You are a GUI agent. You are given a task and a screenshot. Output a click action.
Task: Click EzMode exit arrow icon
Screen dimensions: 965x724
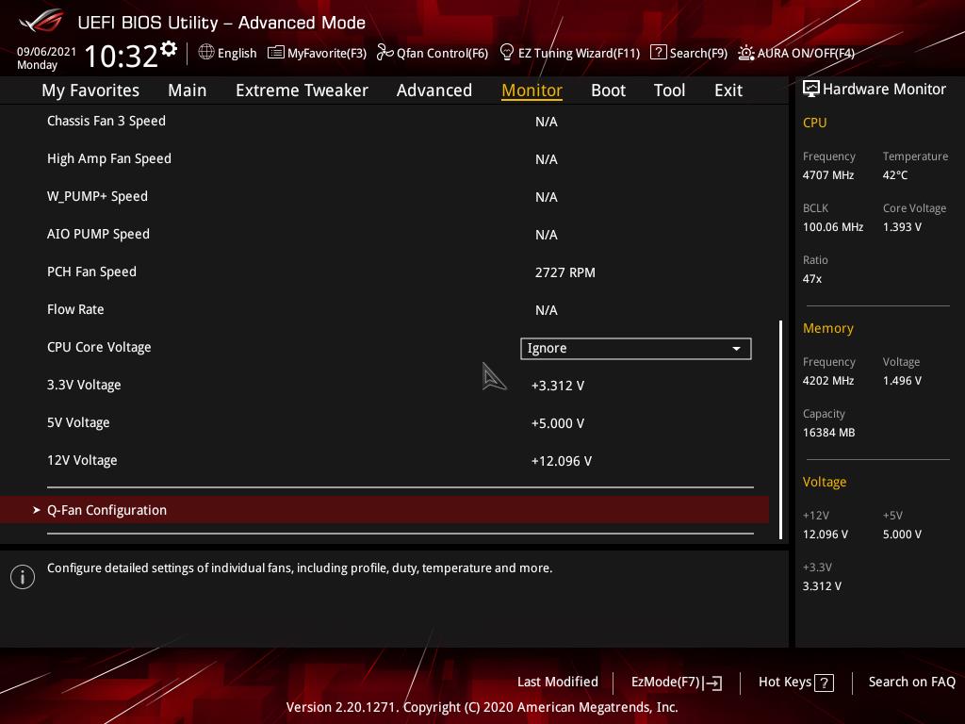point(712,683)
